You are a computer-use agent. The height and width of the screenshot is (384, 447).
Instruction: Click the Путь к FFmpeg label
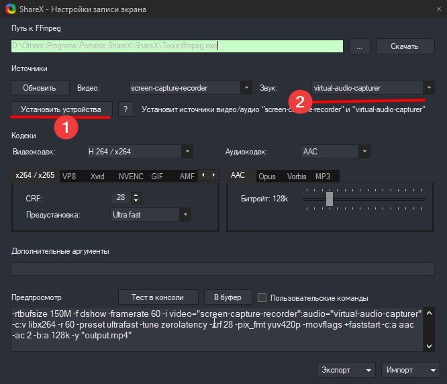click(x=36, y=28)
